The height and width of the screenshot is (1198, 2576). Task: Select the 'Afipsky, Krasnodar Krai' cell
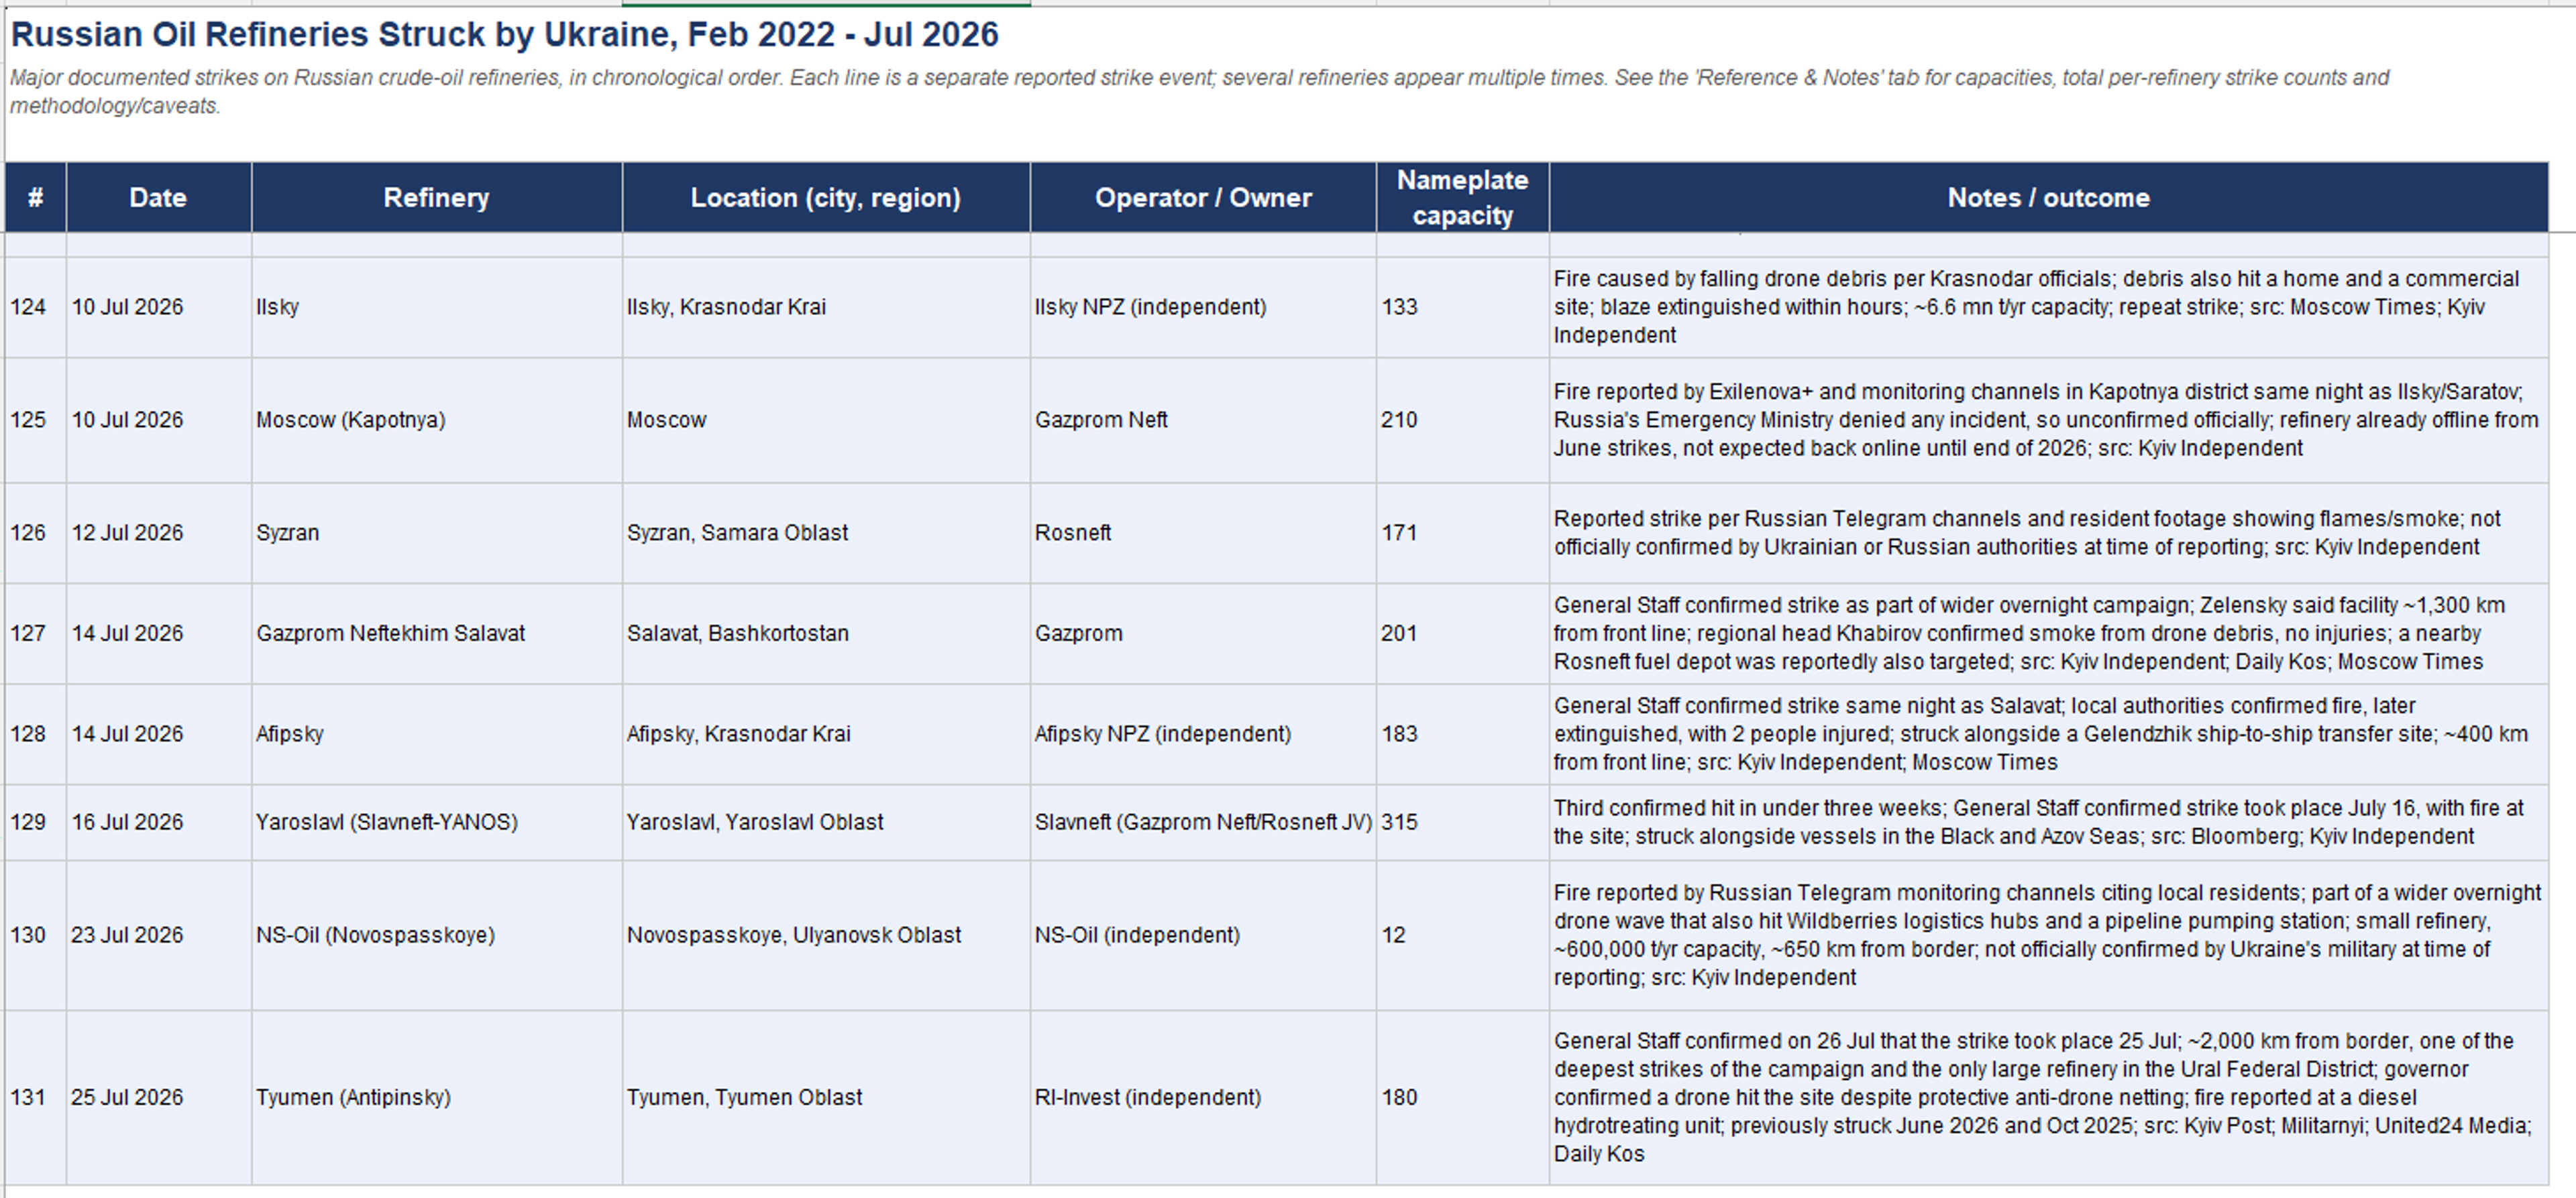point(826,734)
